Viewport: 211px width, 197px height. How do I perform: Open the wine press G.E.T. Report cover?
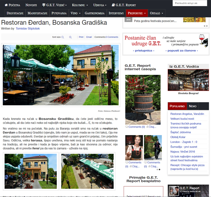(143, 100)
